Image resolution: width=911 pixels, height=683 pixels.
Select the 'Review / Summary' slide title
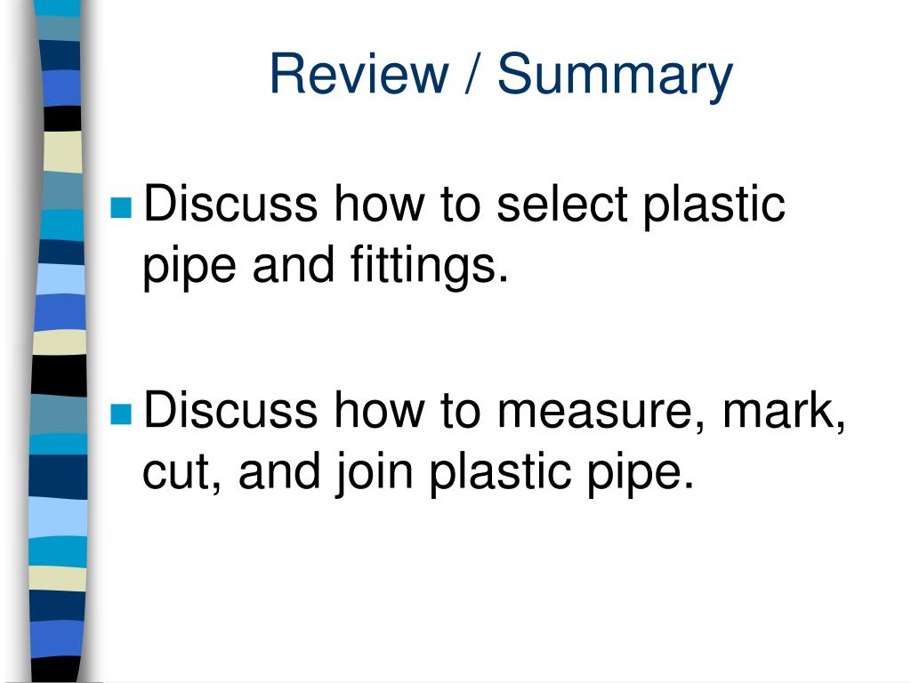(501, 75)
